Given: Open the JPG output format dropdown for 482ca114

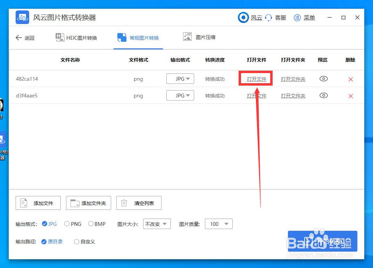Looking at the screenshot, I should [180, 79].
